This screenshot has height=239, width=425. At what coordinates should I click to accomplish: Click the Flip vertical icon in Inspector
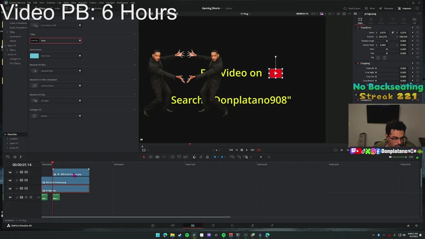point(384,58)
